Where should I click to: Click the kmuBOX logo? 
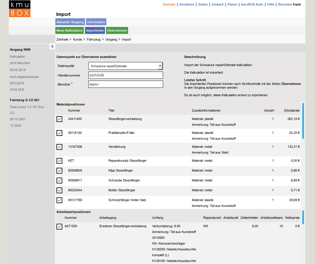point(19,9)
